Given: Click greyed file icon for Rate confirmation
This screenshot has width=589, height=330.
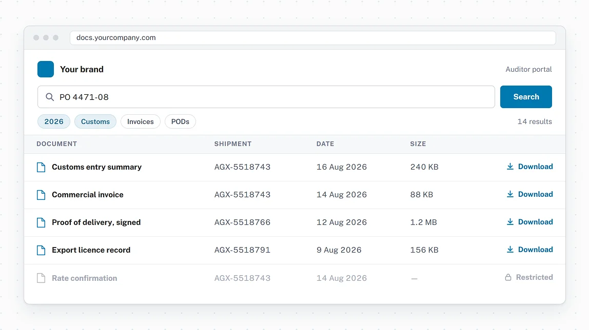Looking at the screenshot, I should tap(41, 278).
